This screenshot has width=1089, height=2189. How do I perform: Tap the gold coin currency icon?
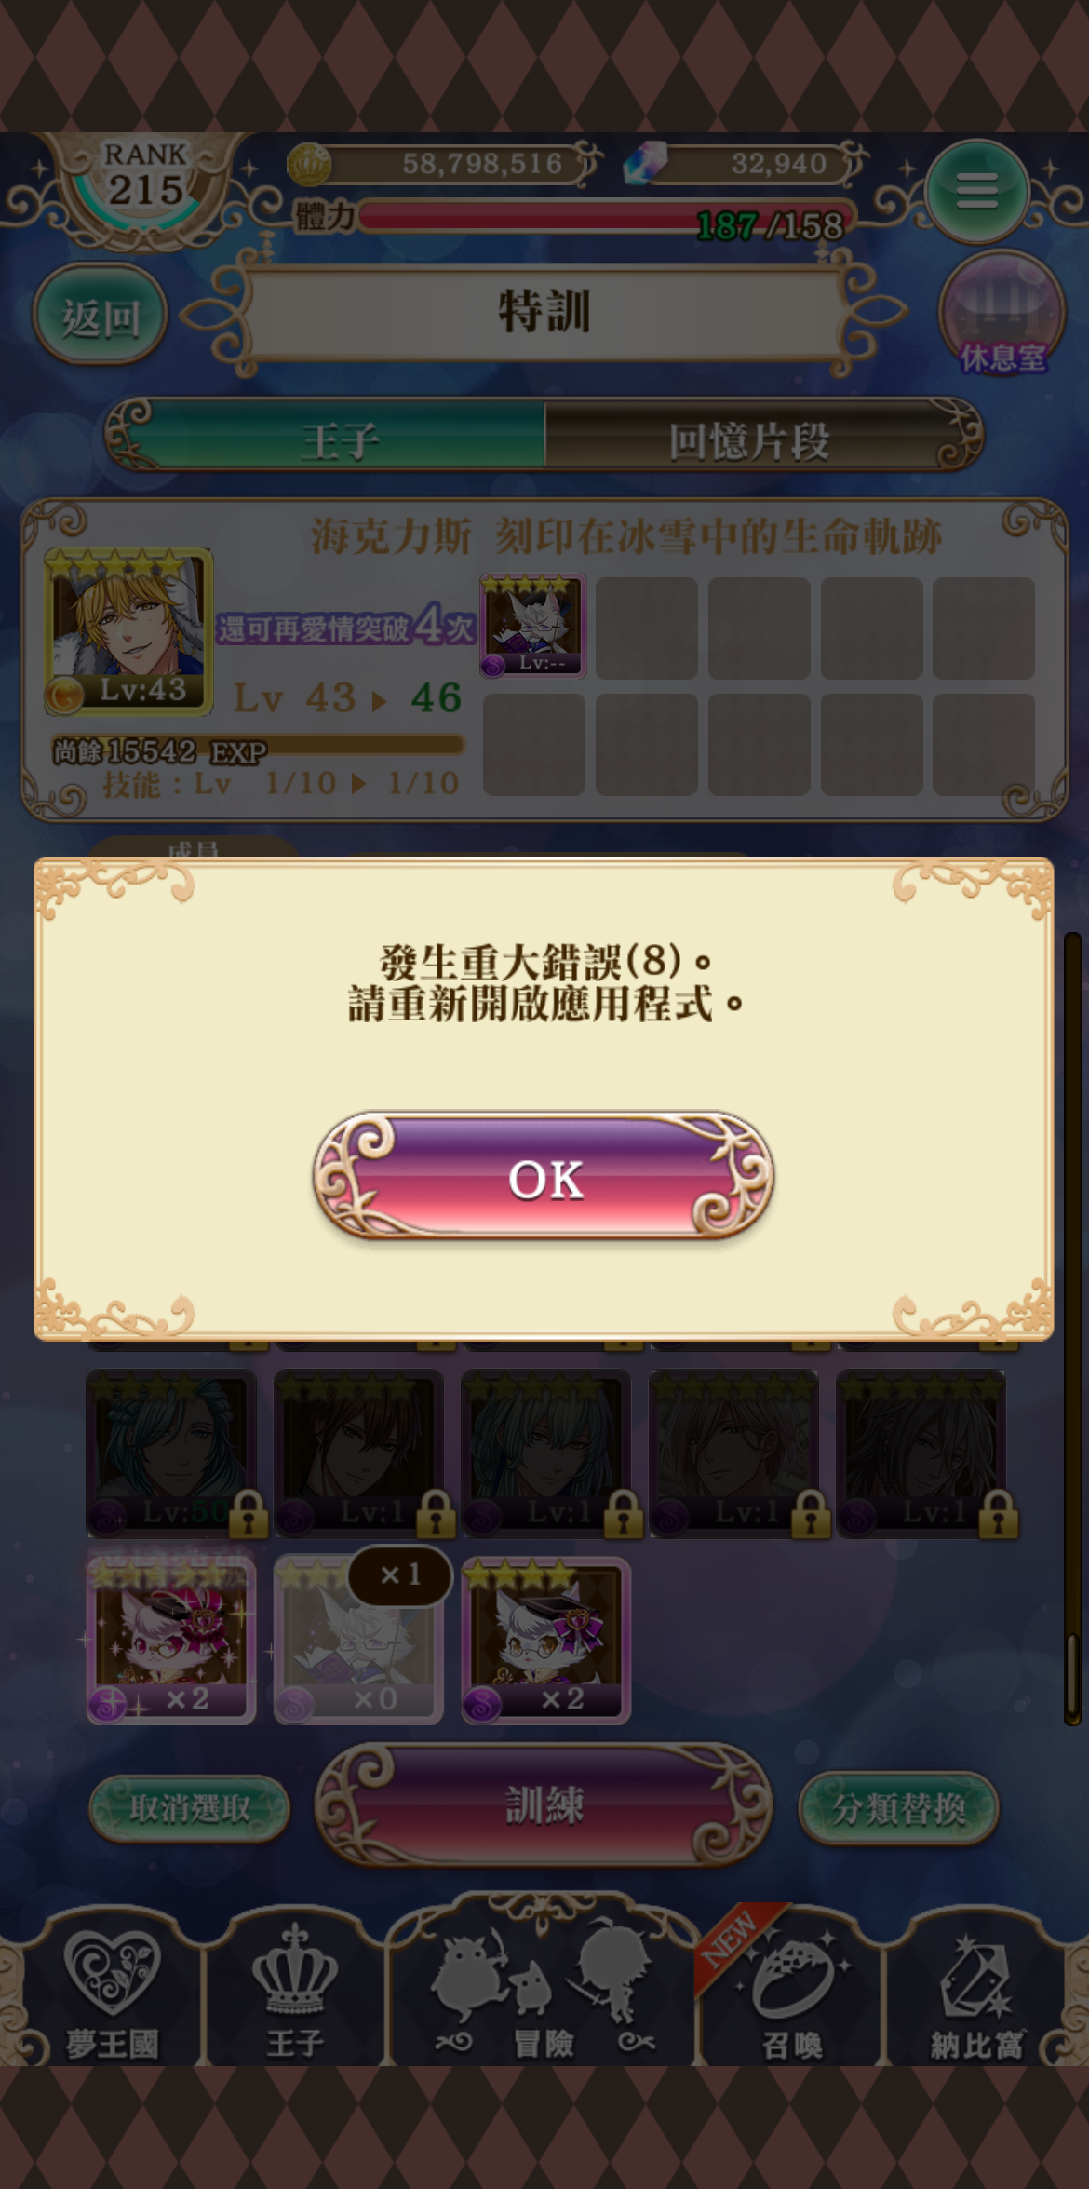click(x=309, y=165)
